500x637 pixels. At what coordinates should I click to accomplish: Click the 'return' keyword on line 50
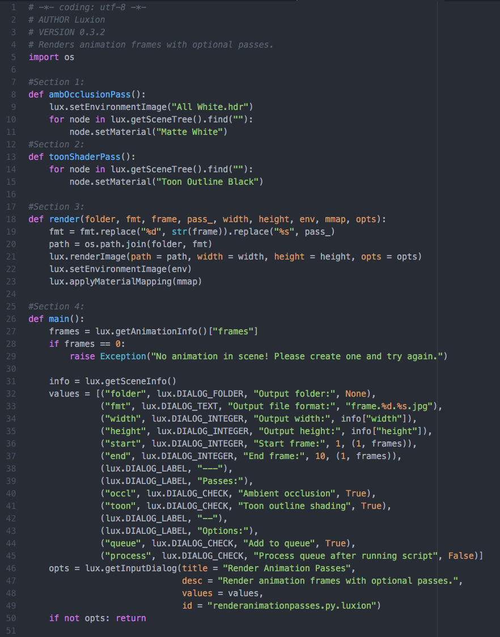click(x=130, y=618)
